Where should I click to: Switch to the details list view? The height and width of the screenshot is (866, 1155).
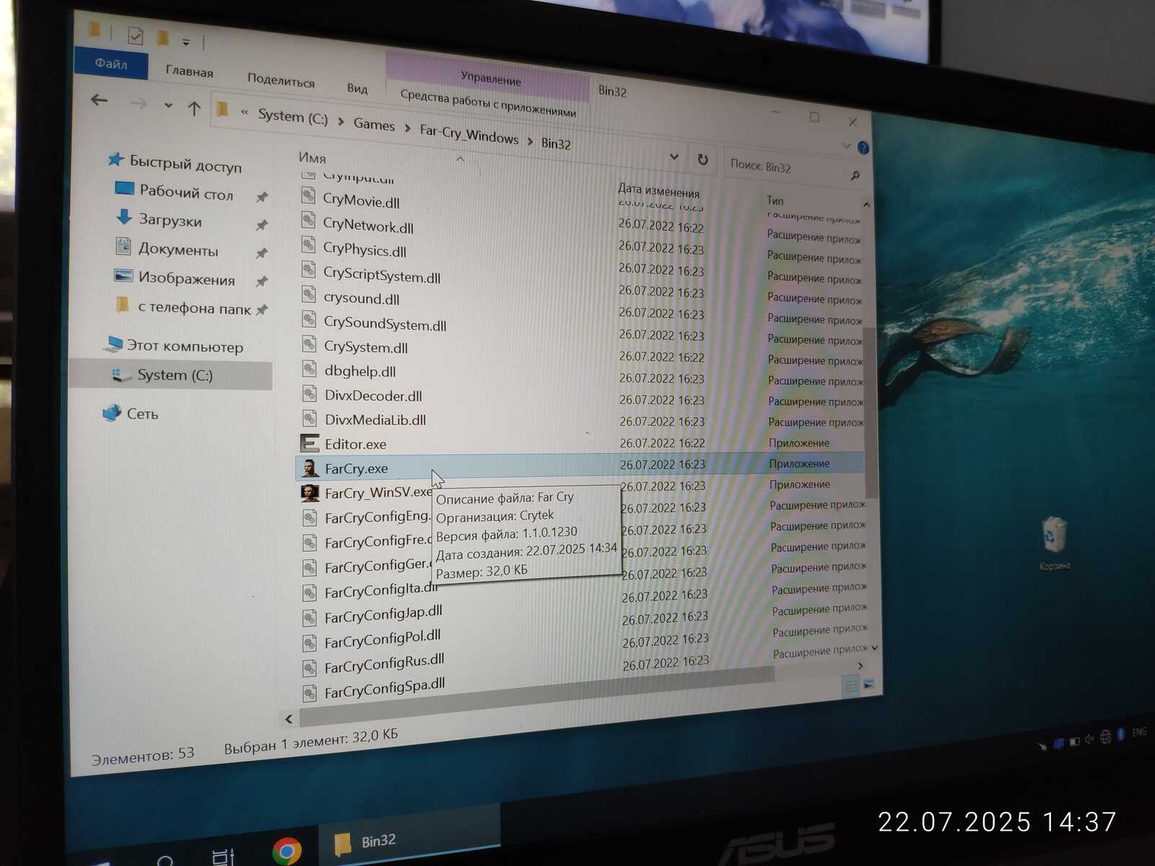click(851, 686)
